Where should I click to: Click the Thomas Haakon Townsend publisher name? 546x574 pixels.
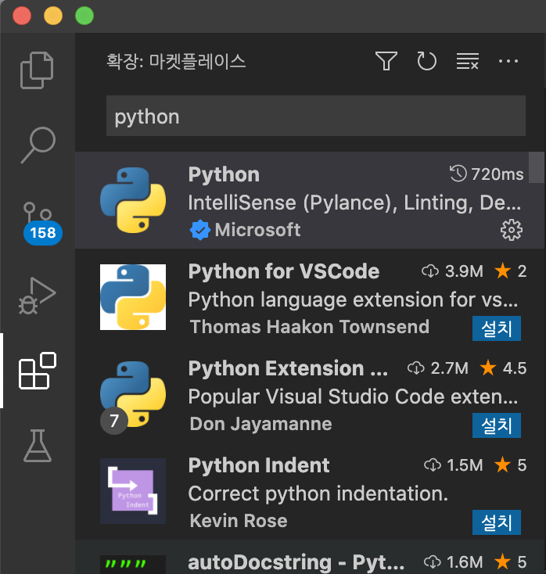[310, 327]
